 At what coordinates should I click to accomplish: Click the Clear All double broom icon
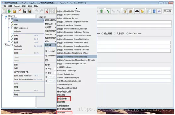point(130,11)
